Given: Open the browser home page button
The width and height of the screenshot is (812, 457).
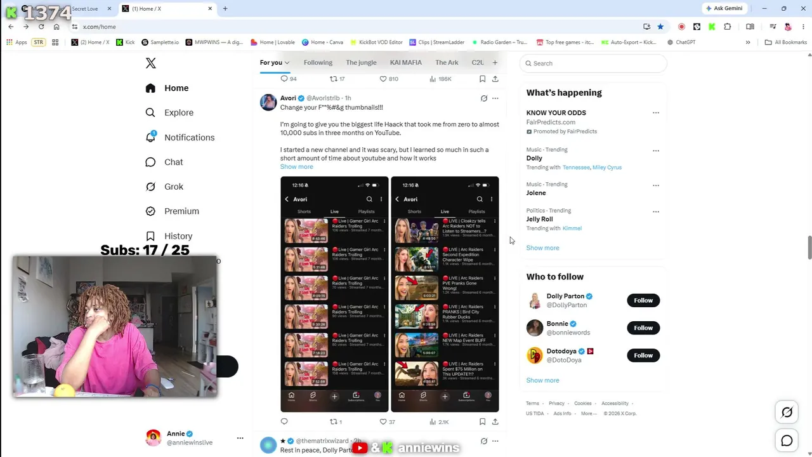Looking at the screenshot, I should tap(56, 27).
